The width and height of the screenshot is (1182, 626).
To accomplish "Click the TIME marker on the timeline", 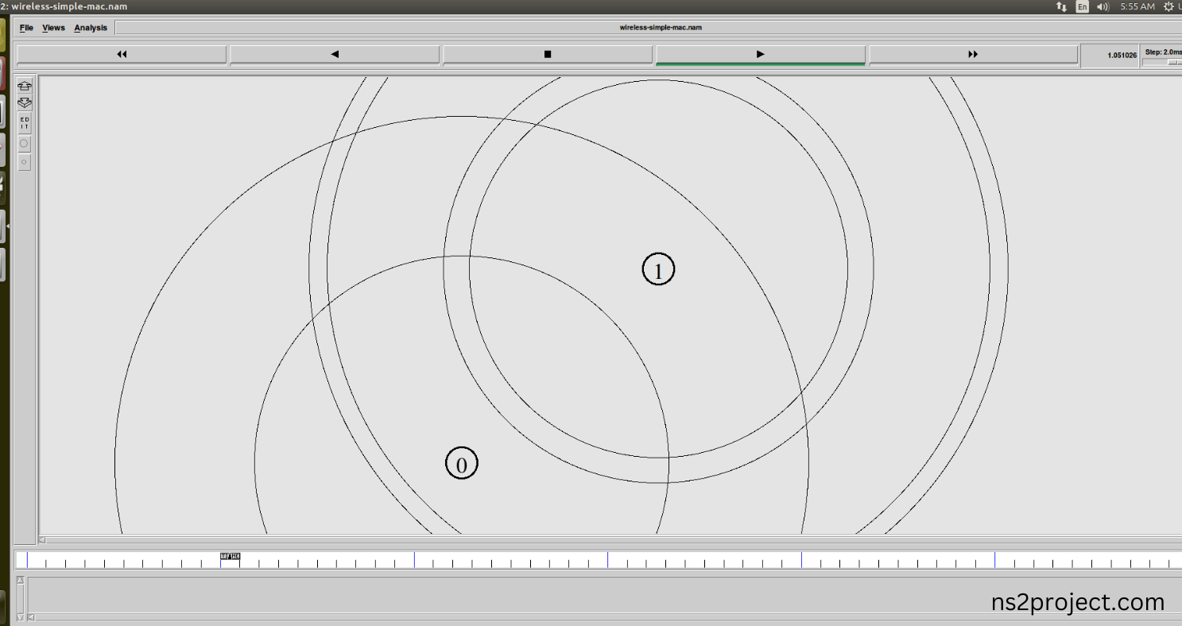I will coord(230,556).
